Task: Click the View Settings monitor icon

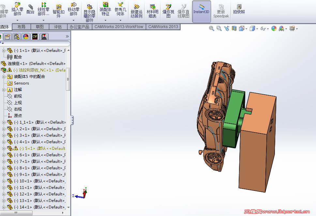Action: click(292, 28)
